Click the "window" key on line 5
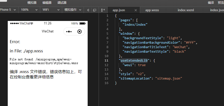 (126, 33)
